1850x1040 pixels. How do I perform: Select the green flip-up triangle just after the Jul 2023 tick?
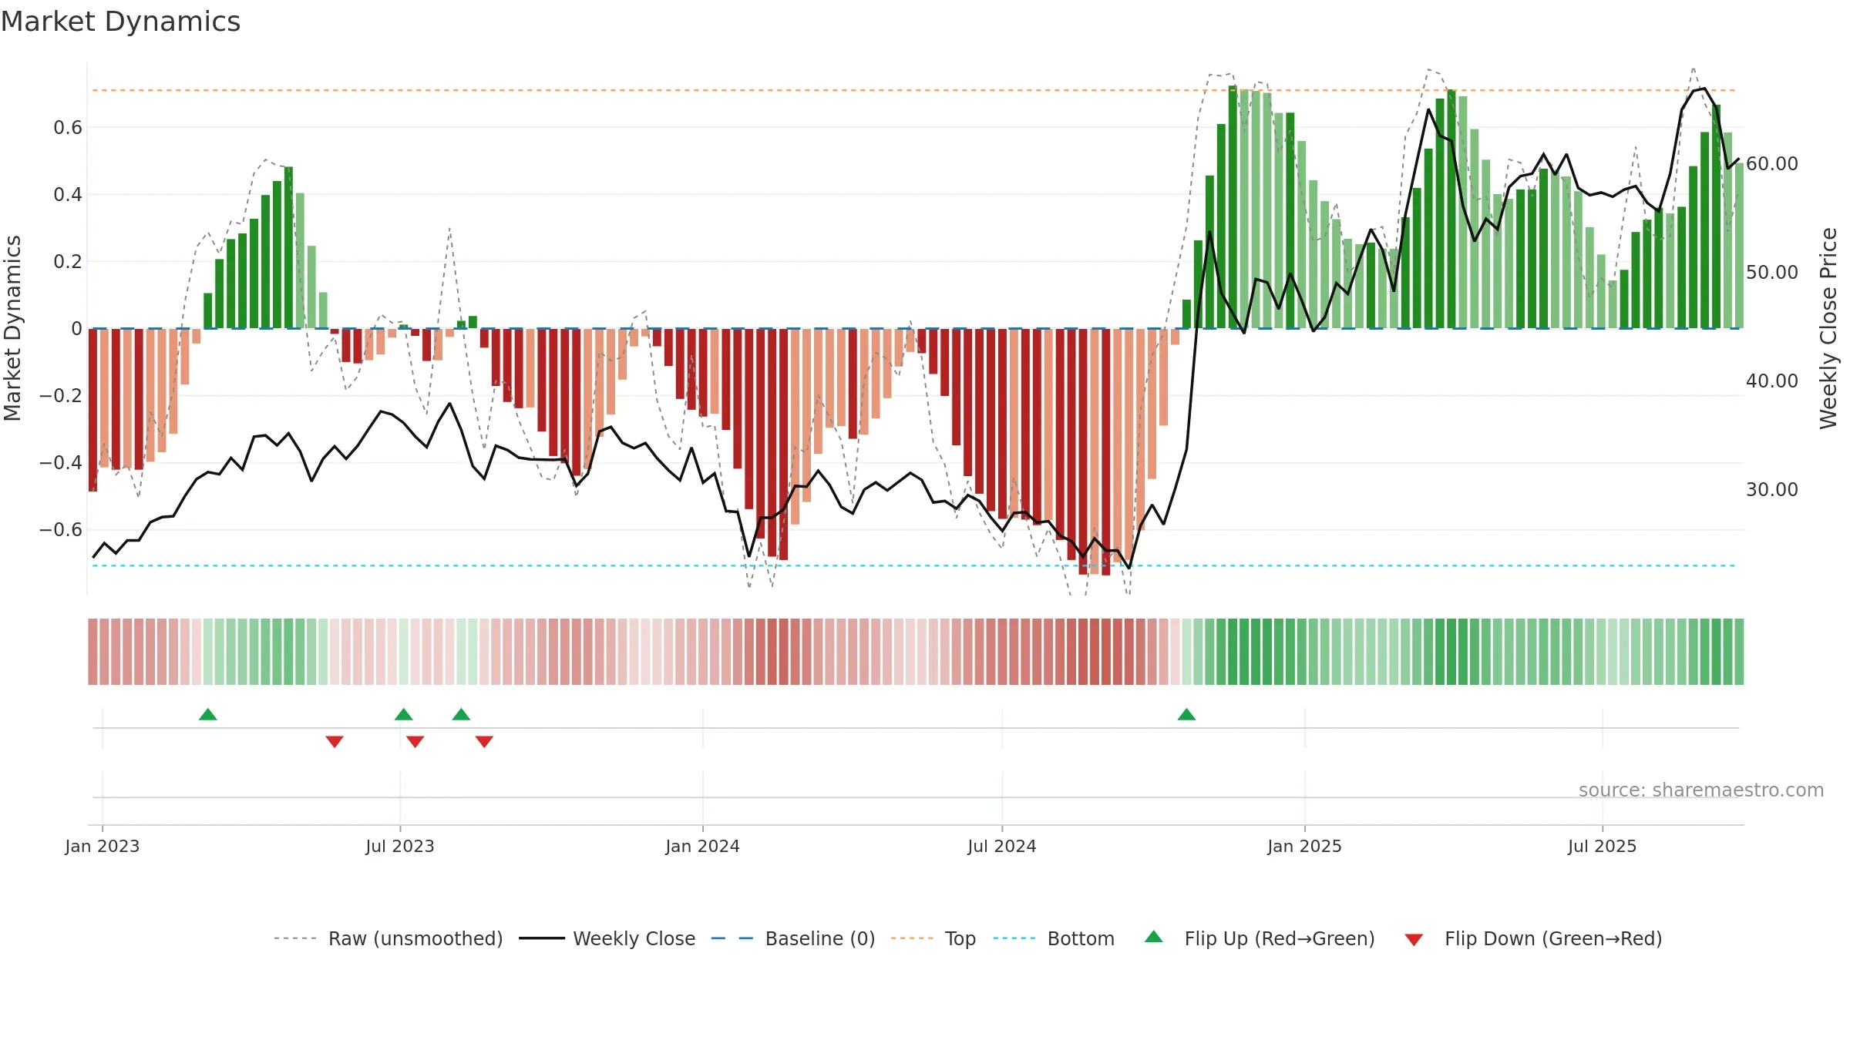404,714
